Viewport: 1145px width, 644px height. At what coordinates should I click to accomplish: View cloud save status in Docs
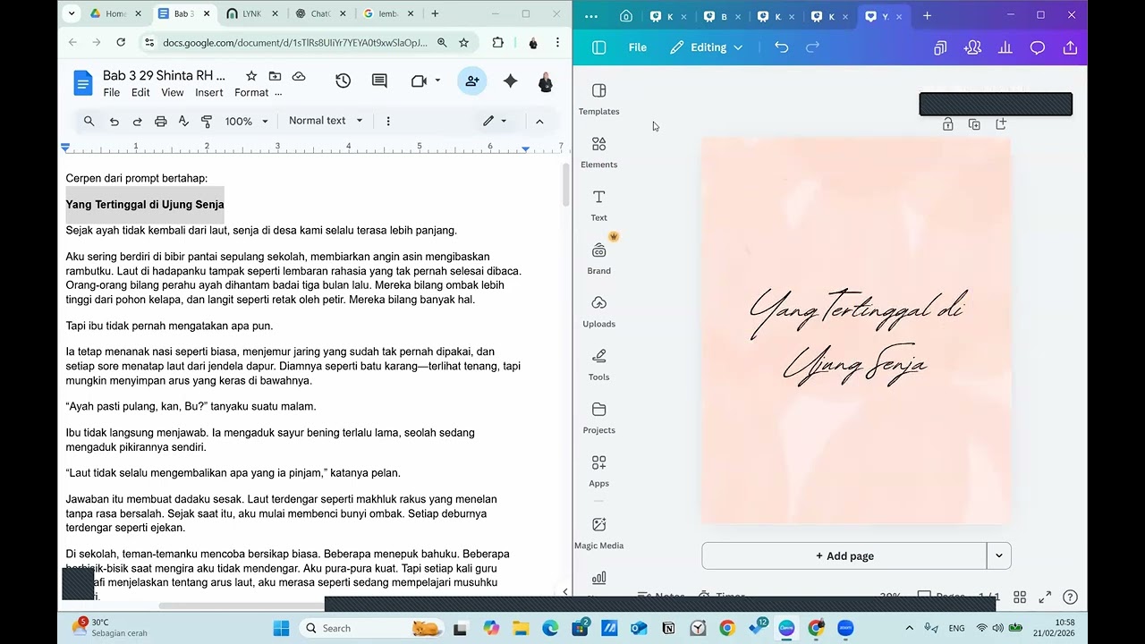coord(299,77)
